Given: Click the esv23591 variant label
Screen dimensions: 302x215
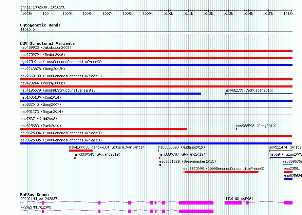Looking at the screenshot, I should point(292,169).
